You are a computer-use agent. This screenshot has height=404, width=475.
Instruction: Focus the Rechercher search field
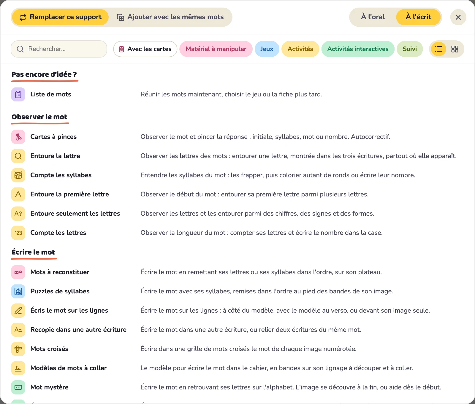tap(59, 49)
